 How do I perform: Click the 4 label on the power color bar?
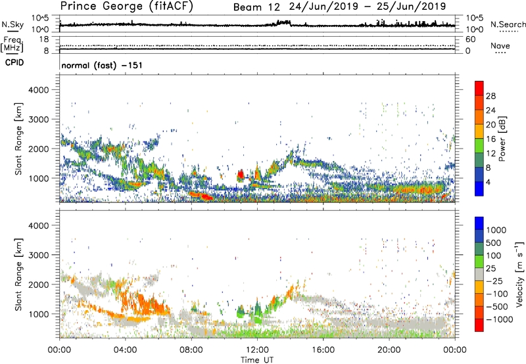[488, 182]
